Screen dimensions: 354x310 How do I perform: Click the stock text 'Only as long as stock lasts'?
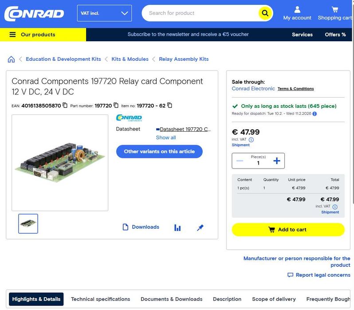pos(288,106)
